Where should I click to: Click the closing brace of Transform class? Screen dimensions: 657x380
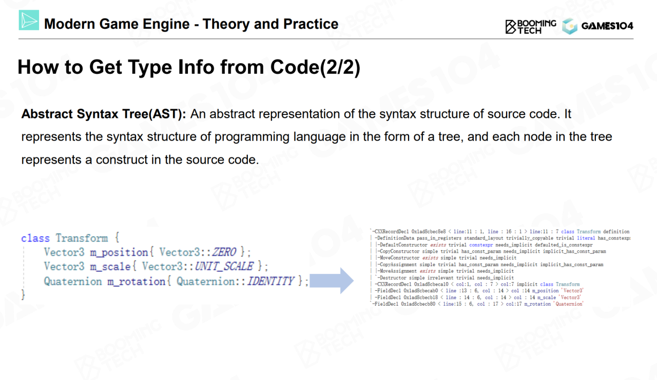(x=23, y=295)
